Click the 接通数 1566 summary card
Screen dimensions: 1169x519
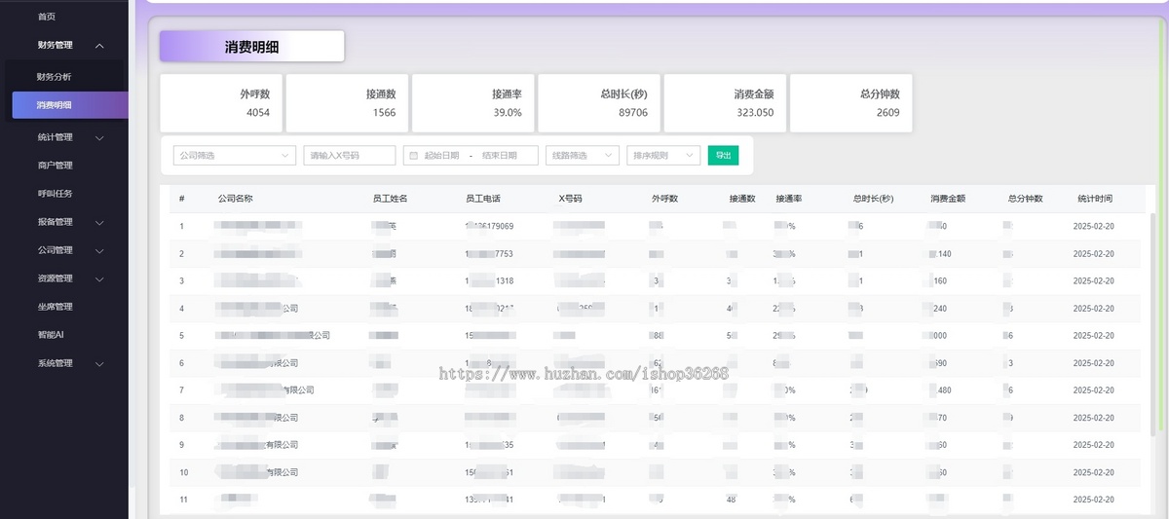click(x=347, y=103)
